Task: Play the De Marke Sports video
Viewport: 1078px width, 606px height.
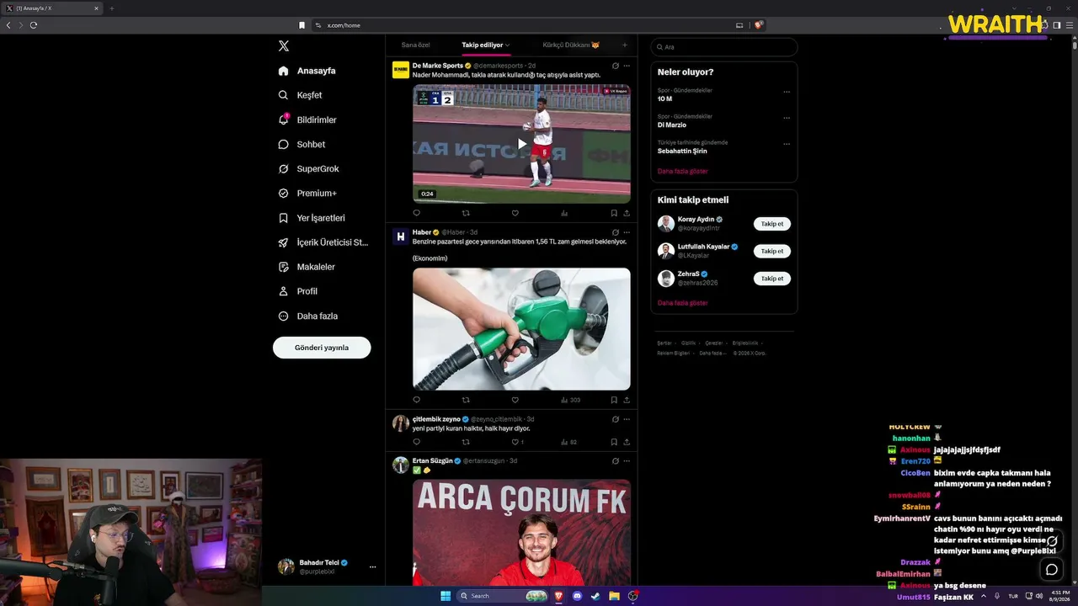Action: coord(521,144)
